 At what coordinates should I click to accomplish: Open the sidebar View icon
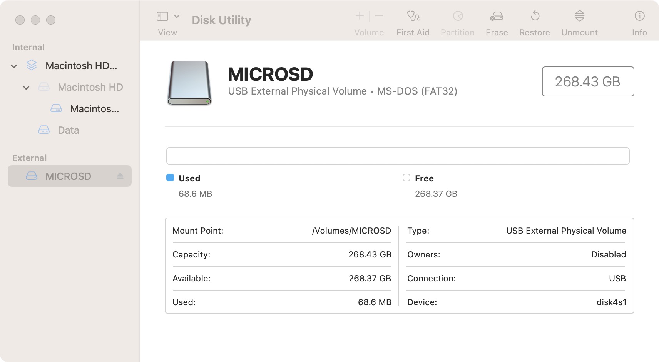point(162,16)
